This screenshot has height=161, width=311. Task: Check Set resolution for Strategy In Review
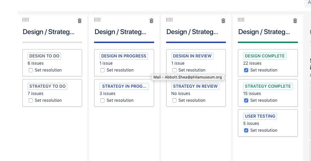[174, 100]
